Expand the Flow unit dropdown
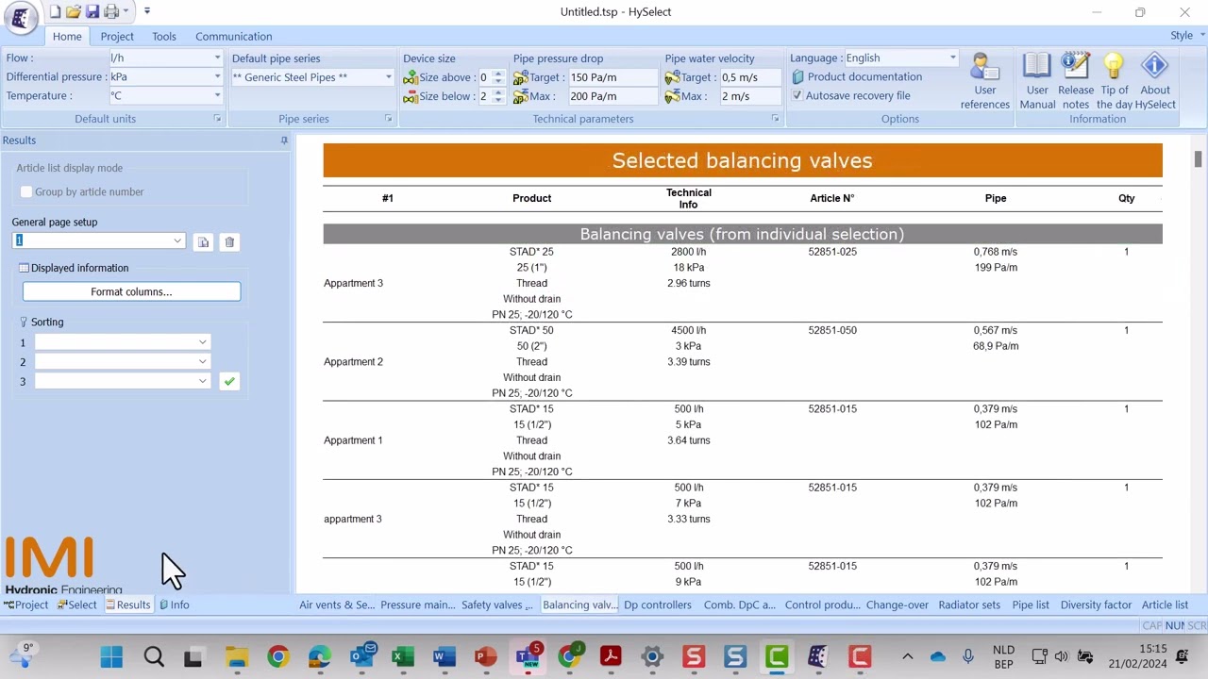 217,58
